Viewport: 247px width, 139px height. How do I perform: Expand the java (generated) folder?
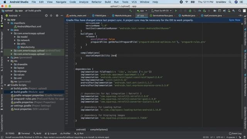(8, 58)
